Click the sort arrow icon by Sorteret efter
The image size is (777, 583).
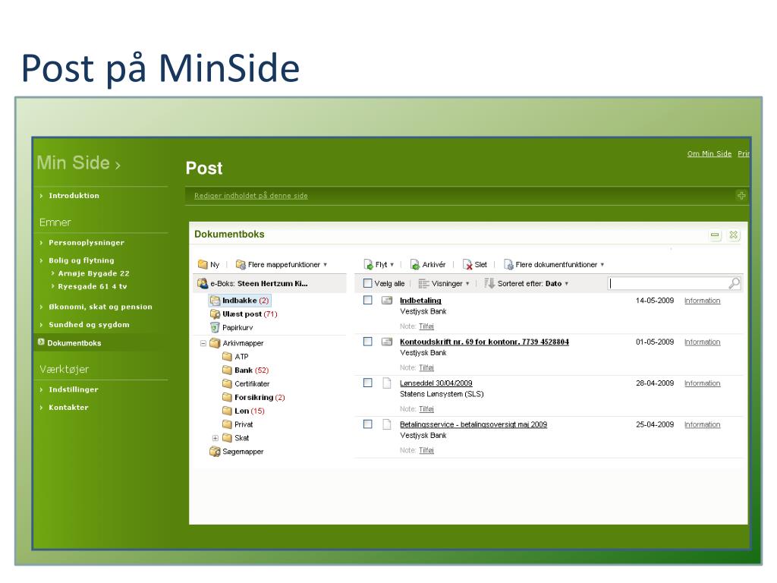tap(489, 283)
